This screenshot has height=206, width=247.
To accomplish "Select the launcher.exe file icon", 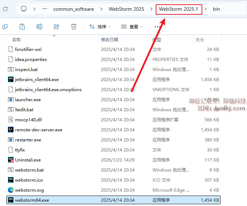I will [11, 99].
